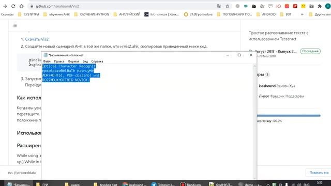Open the tessdata_fast folder in the taskbar

point(106,184)
